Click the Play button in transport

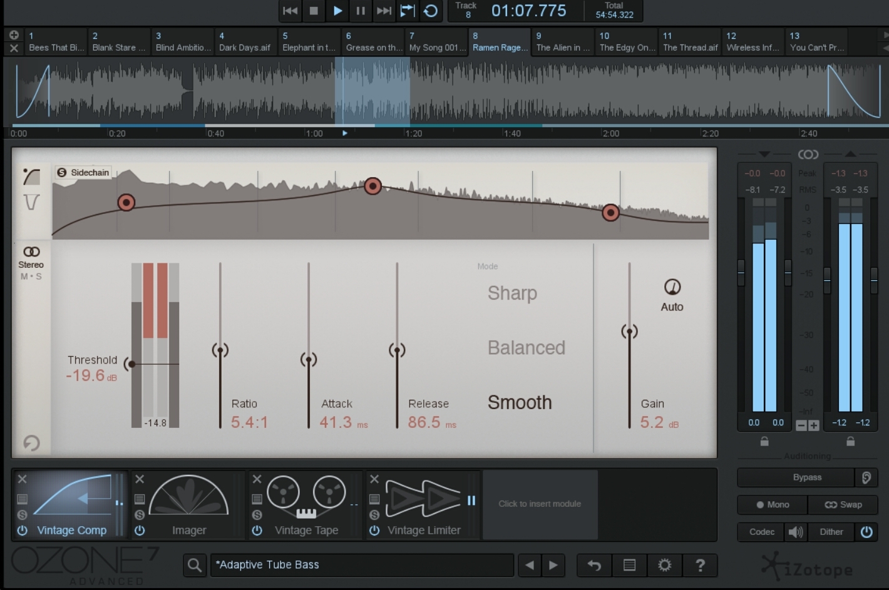click(x=337, y=11)
